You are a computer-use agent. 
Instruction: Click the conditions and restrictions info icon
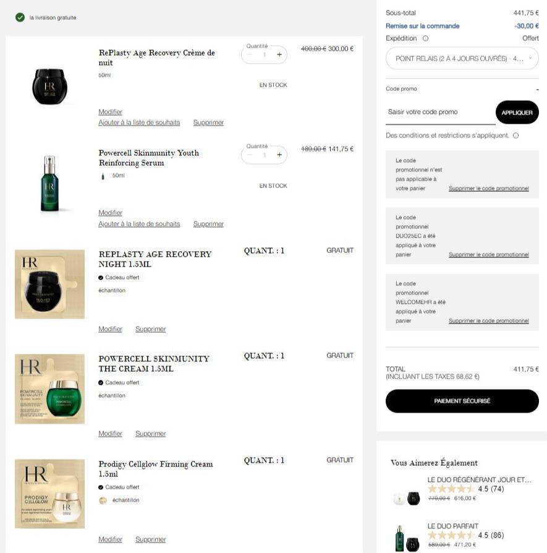pos(515,135)
